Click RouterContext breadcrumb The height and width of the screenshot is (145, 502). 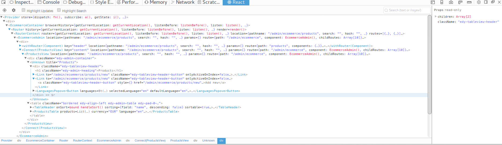click(x=83, y=140)
